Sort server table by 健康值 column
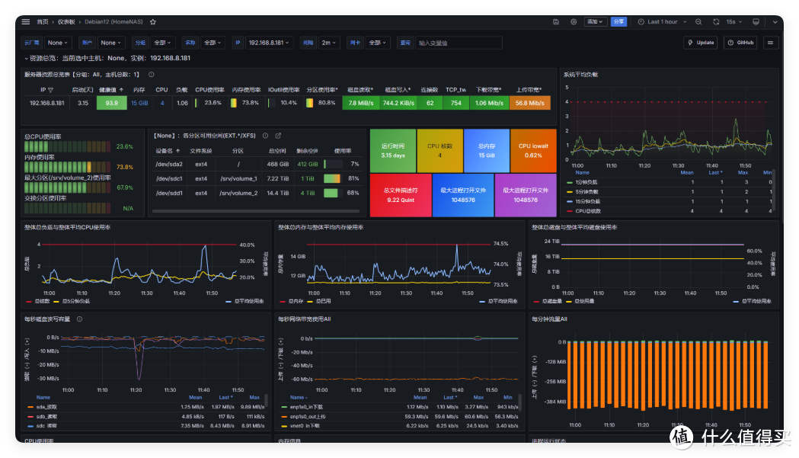This screenshot has height=458, width=799. 111,90
